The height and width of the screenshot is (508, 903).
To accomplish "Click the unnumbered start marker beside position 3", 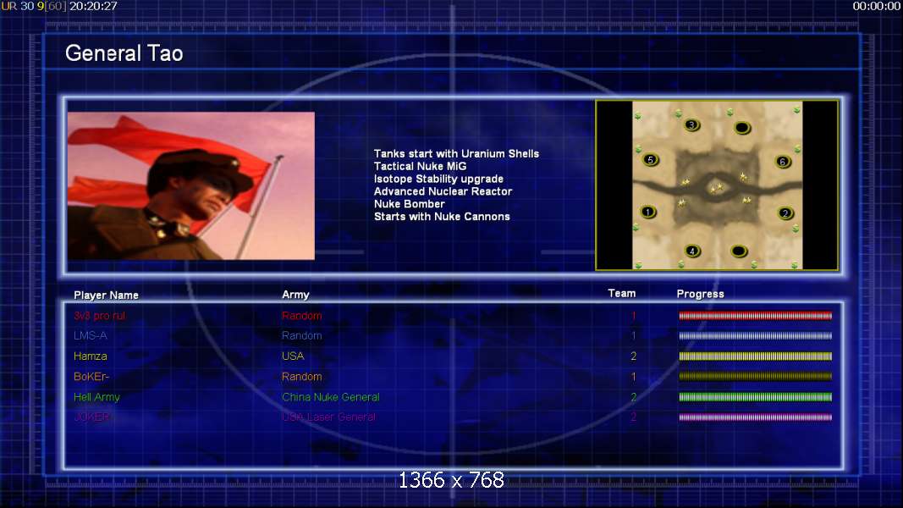I will coord(742,127).
